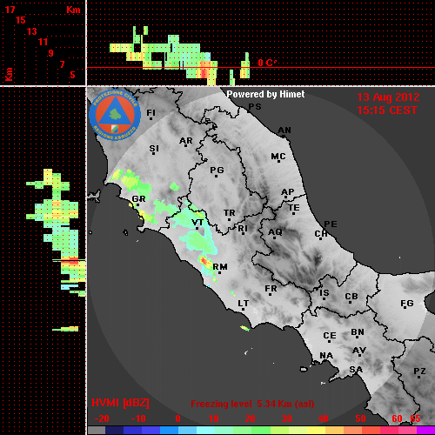The width and height of the screenshot is (435, 435).
Task: Click the 'PS' city label on map
Action: click(255, 107)
